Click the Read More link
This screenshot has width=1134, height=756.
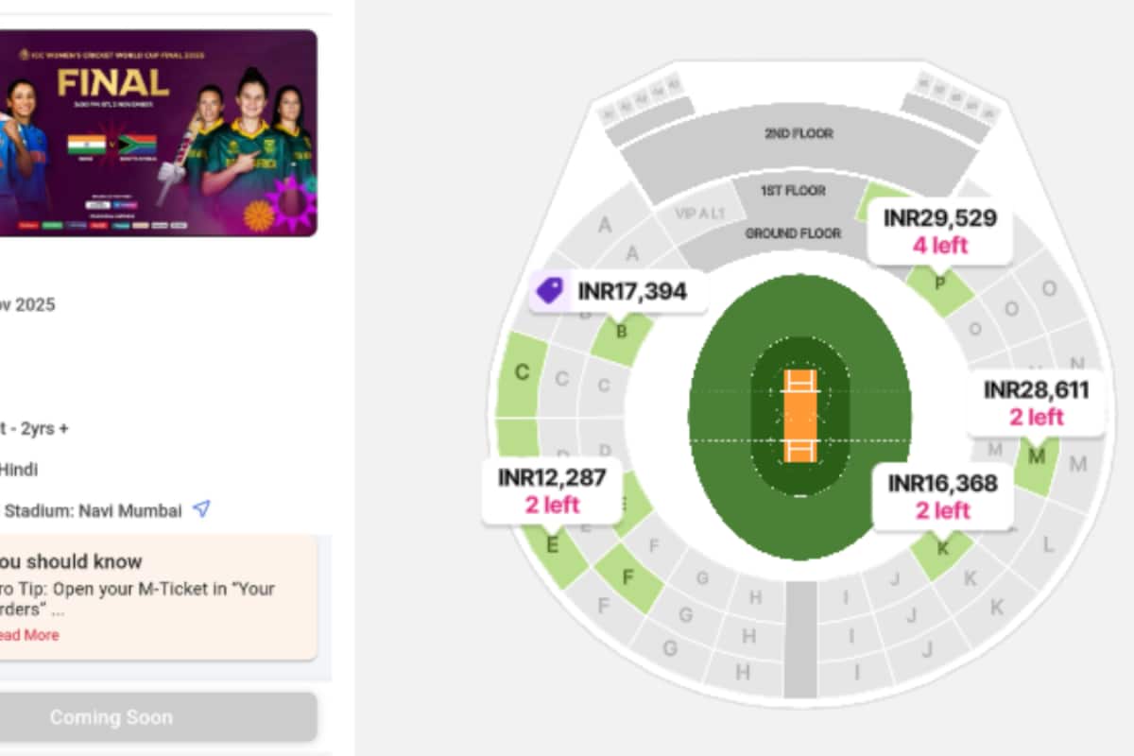(26, 635)
